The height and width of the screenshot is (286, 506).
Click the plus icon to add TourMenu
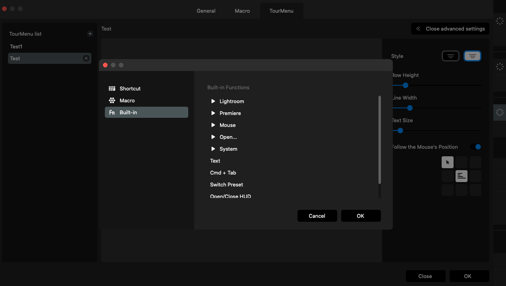90,34
